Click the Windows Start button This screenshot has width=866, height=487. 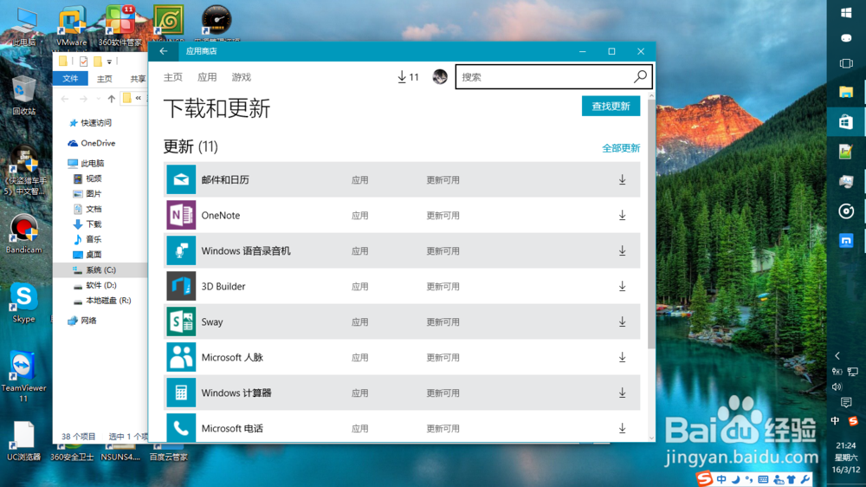[846, 13]
